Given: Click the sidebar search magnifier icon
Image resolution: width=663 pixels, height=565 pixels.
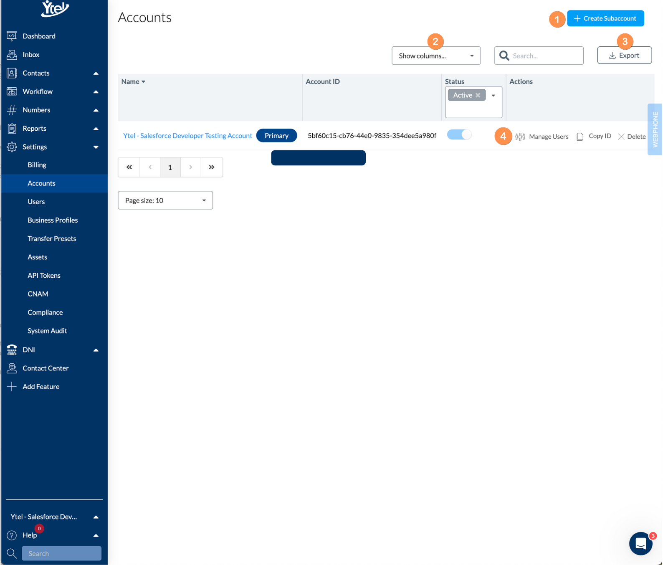Looking at the screenshot, I should point(12,553).
